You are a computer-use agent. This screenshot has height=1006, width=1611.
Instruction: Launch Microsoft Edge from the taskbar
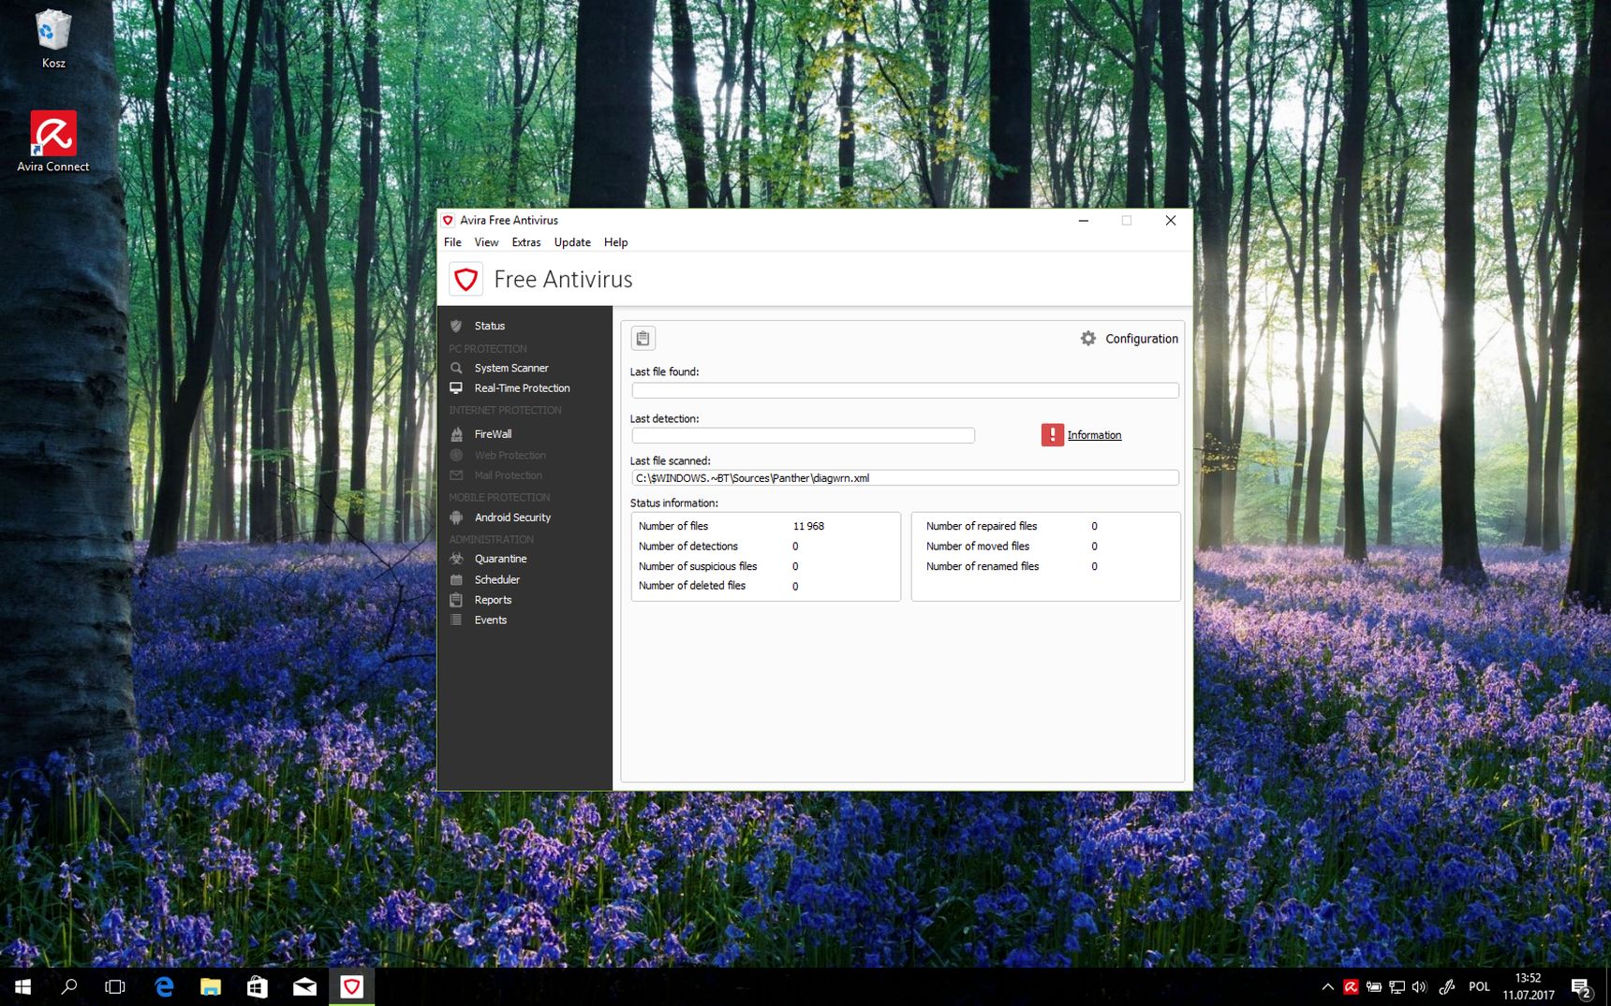164,986
